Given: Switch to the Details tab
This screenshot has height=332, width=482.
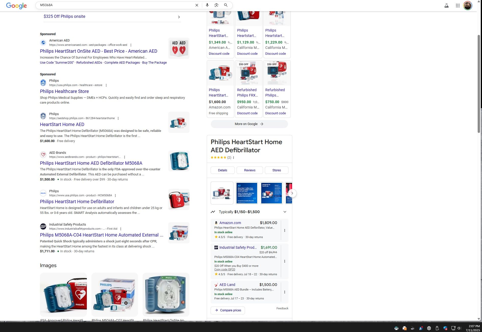Looking at the screenshot, I should pos(223,170).
